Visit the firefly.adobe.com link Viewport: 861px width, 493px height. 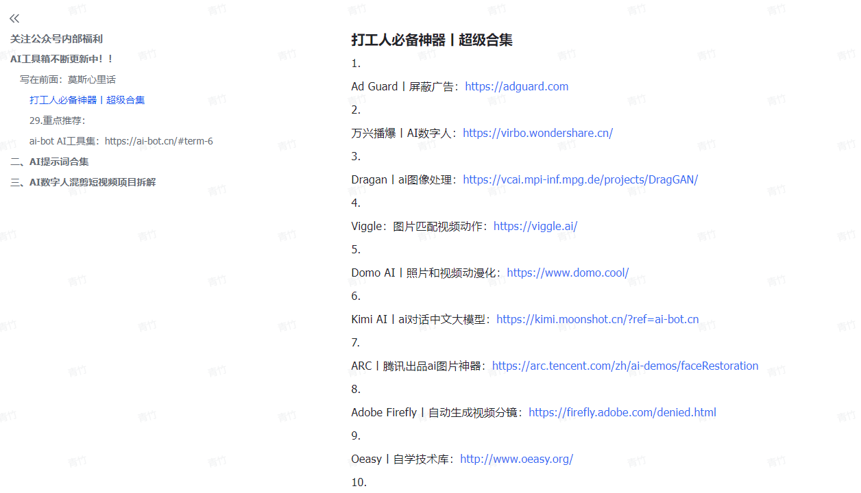(622, 412)
